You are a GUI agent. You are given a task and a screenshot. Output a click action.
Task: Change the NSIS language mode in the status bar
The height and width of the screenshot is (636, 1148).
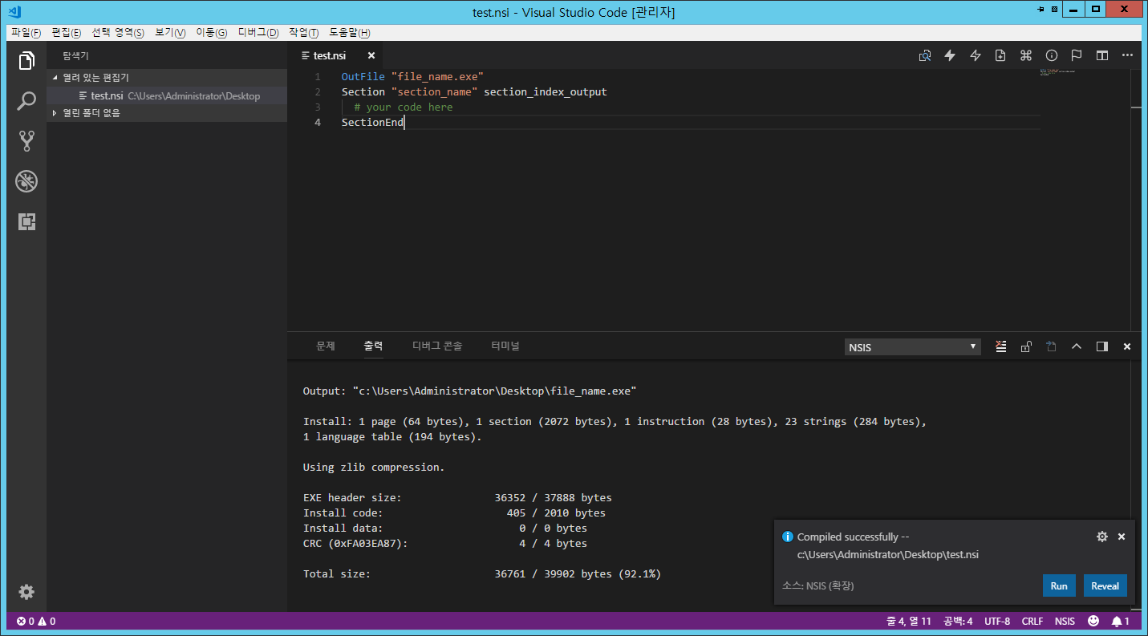coord(1065,621)
